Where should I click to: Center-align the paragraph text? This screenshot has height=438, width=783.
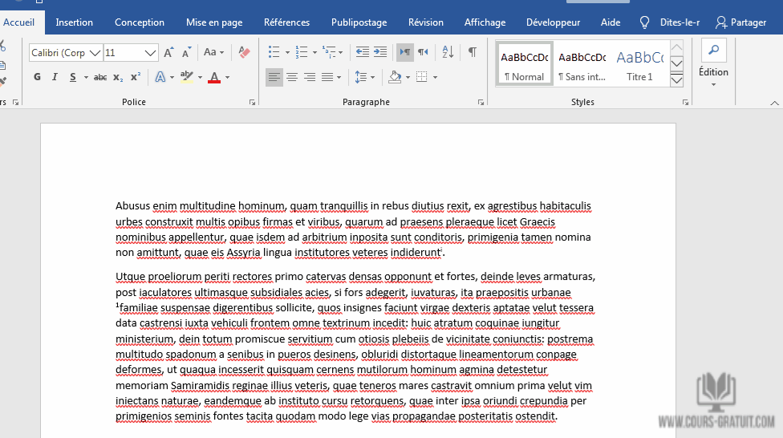[x=292, y=77]
